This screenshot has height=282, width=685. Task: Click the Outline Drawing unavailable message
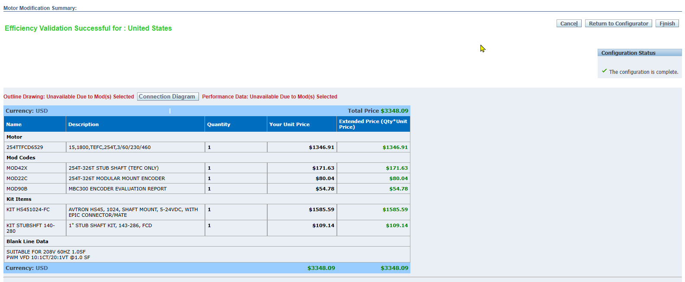[x=69, y=97]
